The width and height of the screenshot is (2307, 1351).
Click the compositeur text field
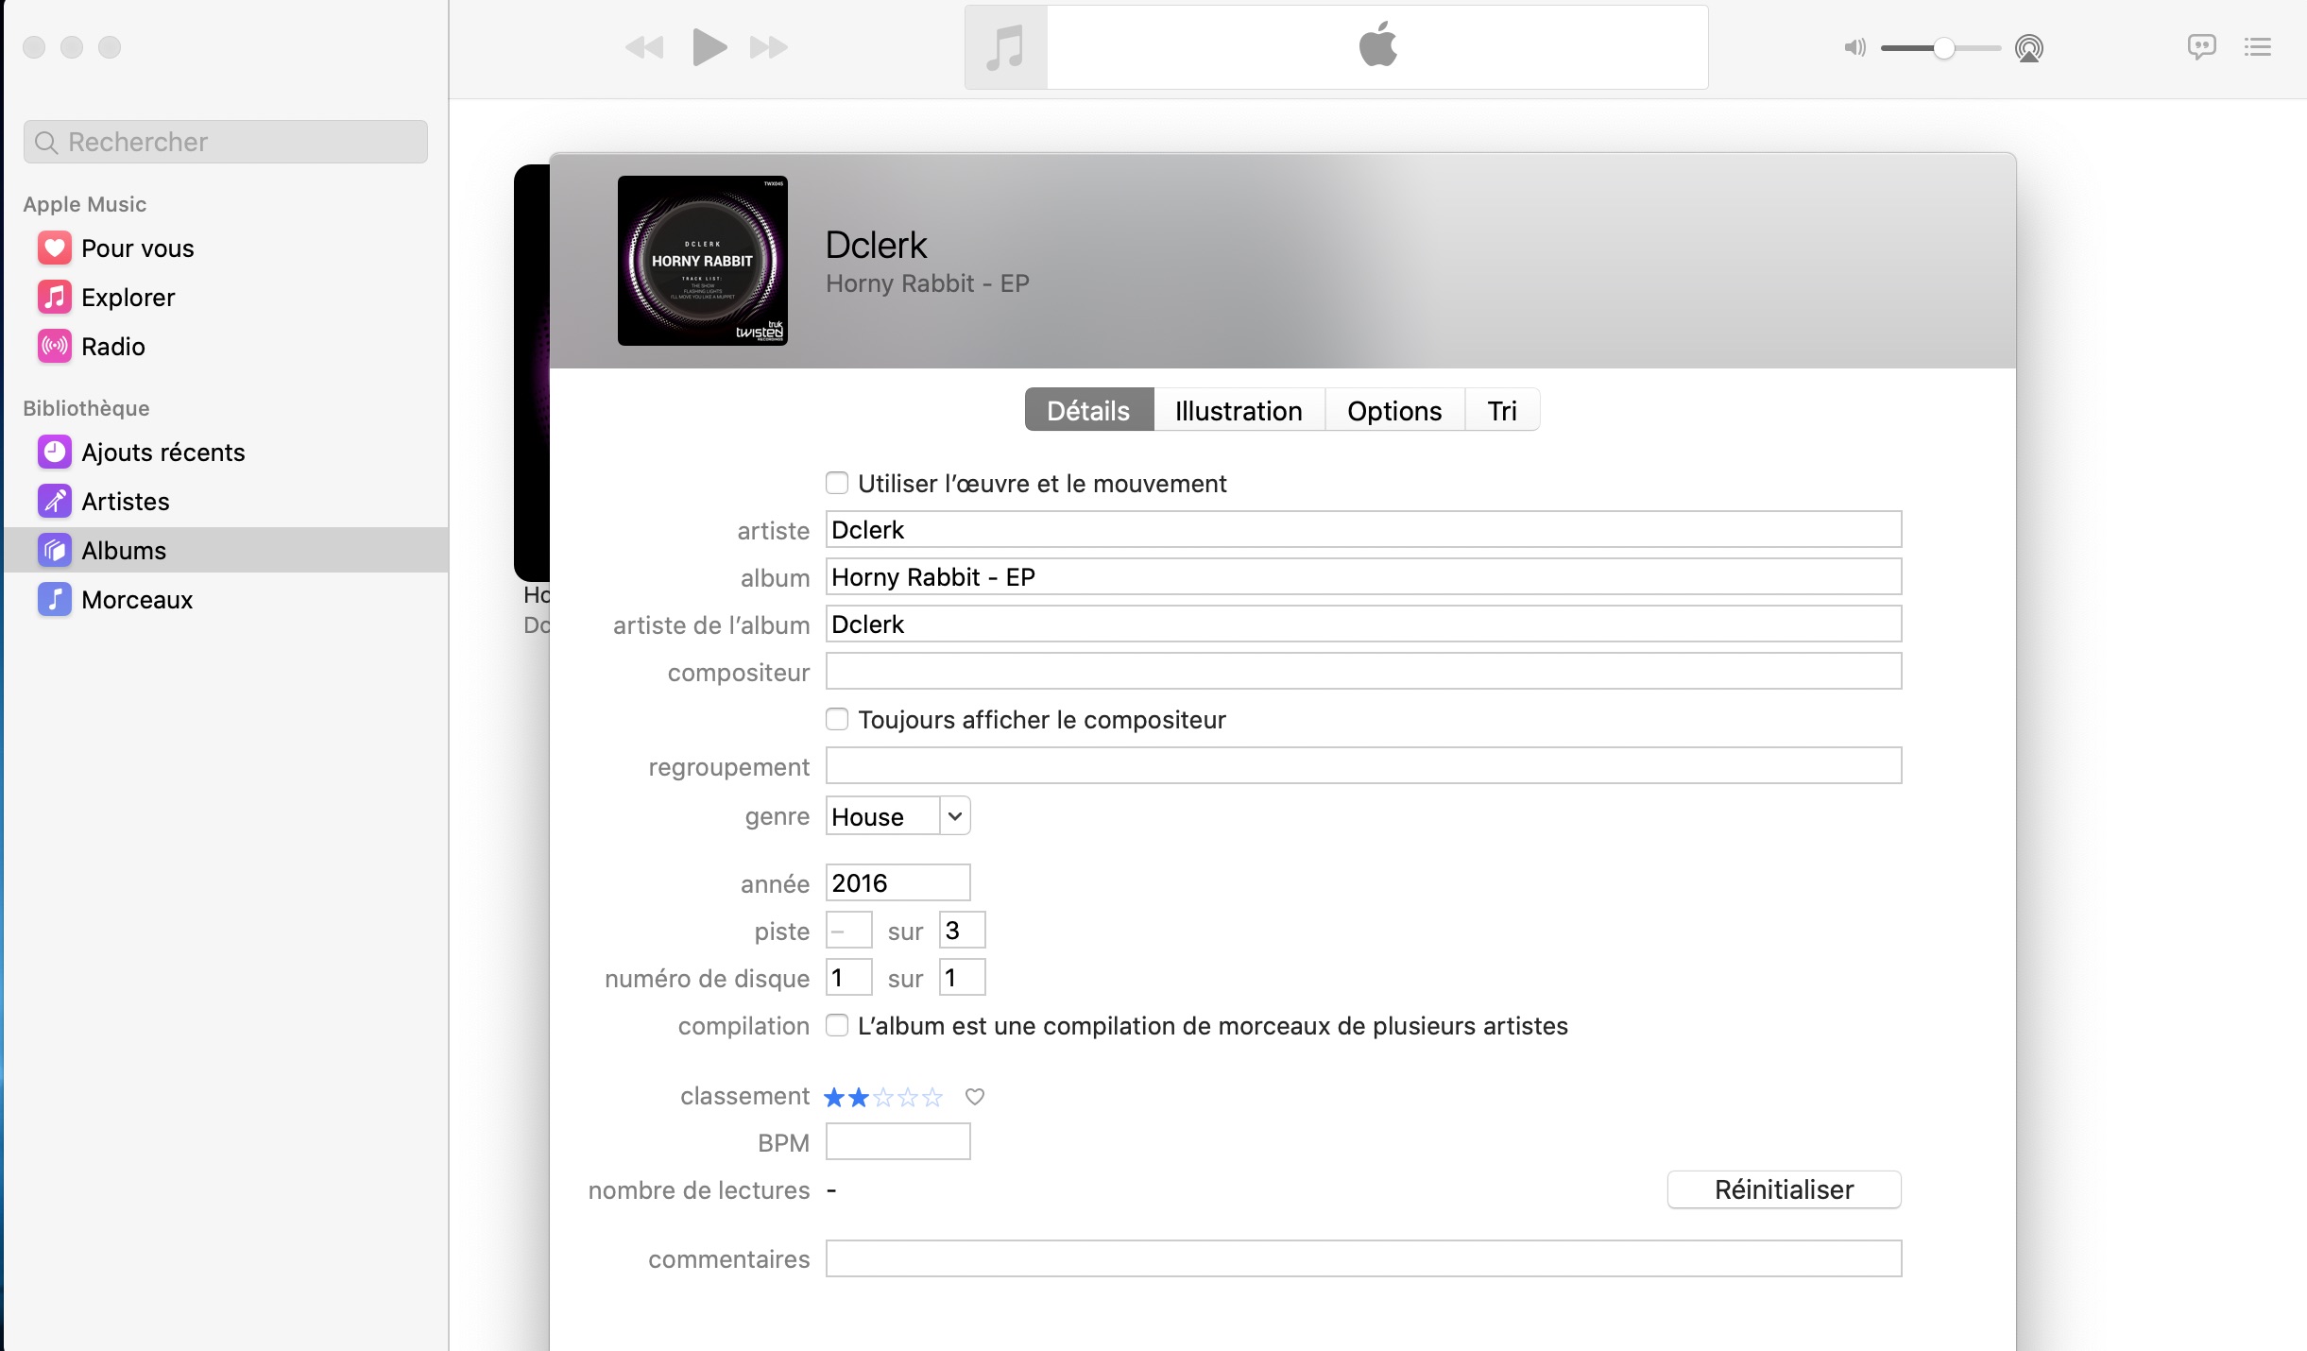pos(1363,672)
